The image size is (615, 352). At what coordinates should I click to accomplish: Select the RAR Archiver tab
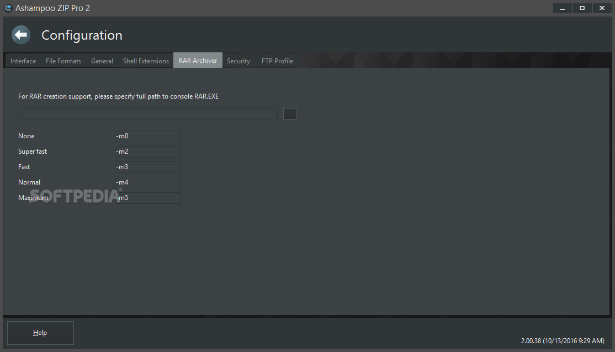[x=198, y=60]
